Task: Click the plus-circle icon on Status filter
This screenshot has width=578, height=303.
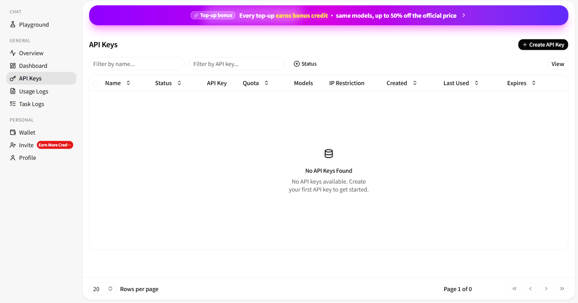Action: [x=297, y=64]
